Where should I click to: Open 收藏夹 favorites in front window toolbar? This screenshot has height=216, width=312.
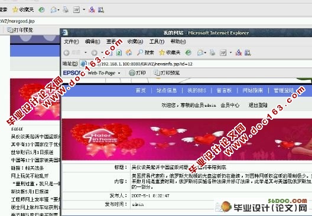[170, 53]
